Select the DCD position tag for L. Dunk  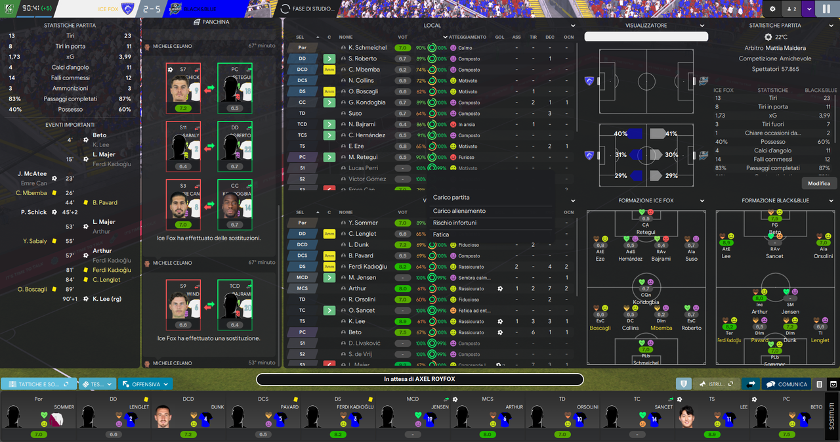[302, 245]
